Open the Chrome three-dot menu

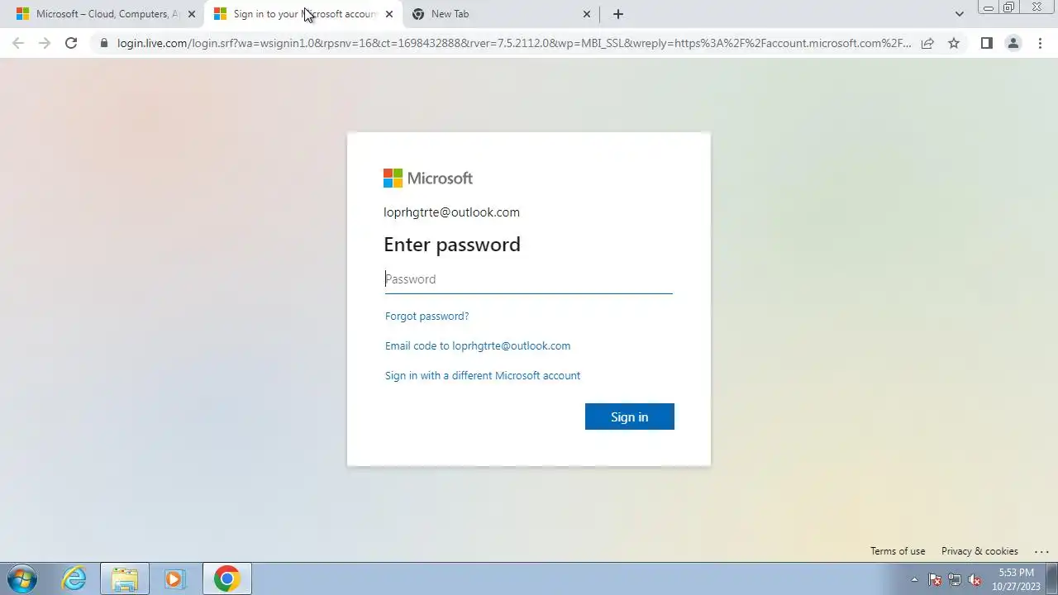1040,43
